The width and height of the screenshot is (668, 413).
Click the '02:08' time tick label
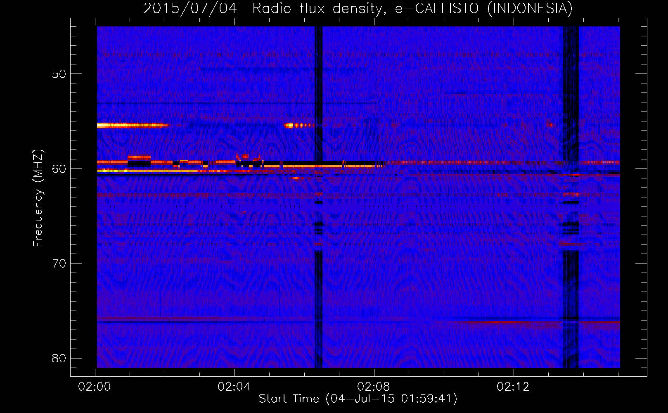[x=374, y=387]
